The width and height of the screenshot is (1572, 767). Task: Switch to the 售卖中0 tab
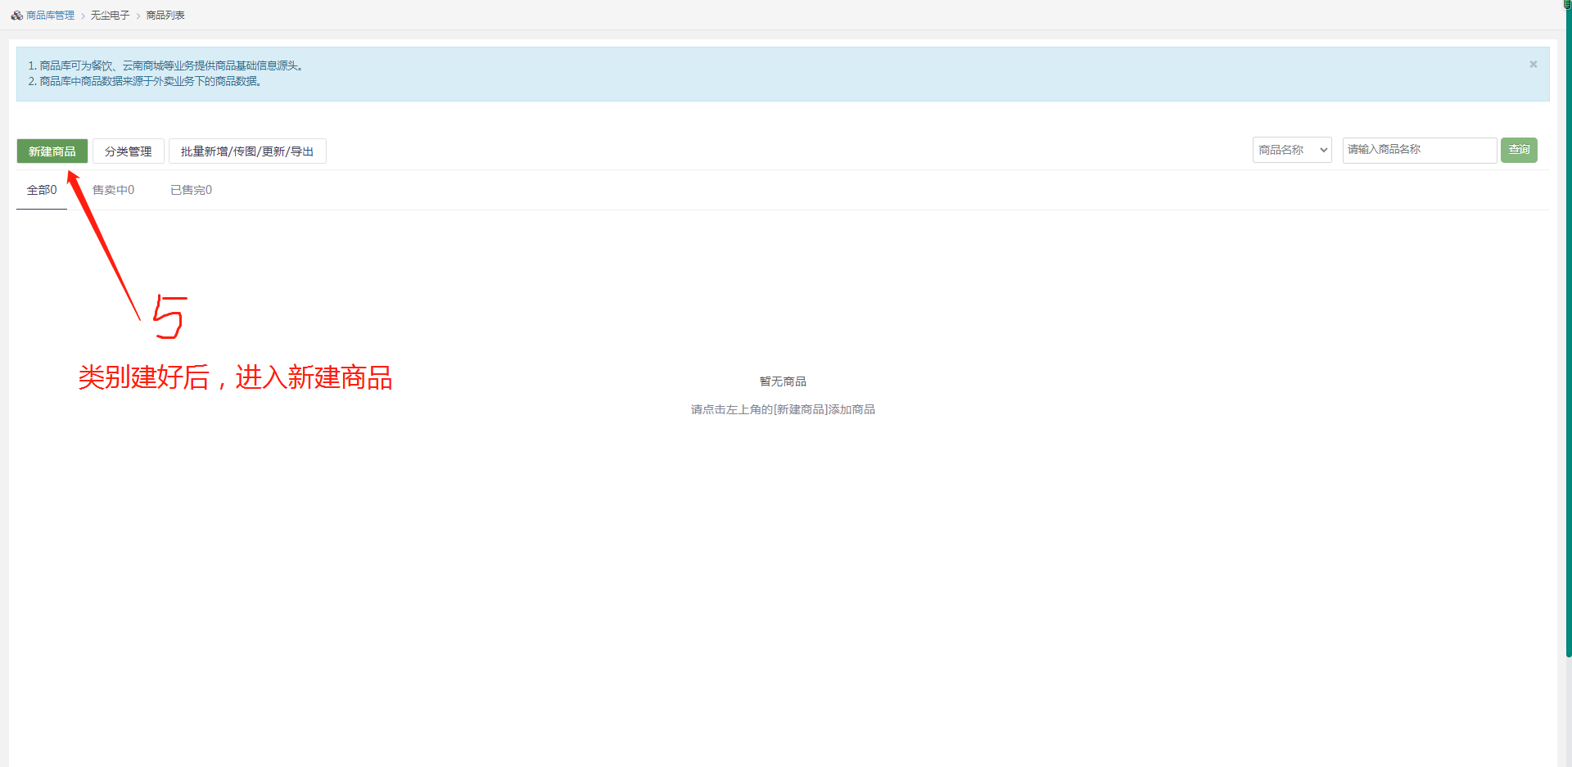click(113, 190)
